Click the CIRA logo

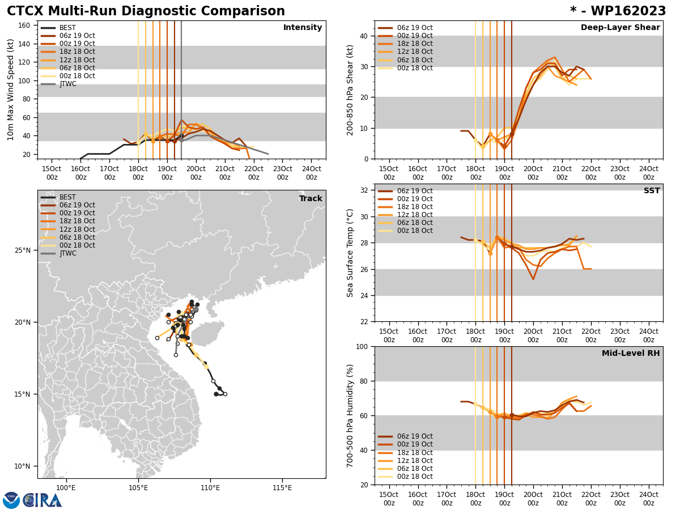pos(42,500)
